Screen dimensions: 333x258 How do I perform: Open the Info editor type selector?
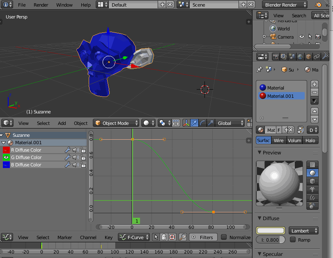click(7, 5)
